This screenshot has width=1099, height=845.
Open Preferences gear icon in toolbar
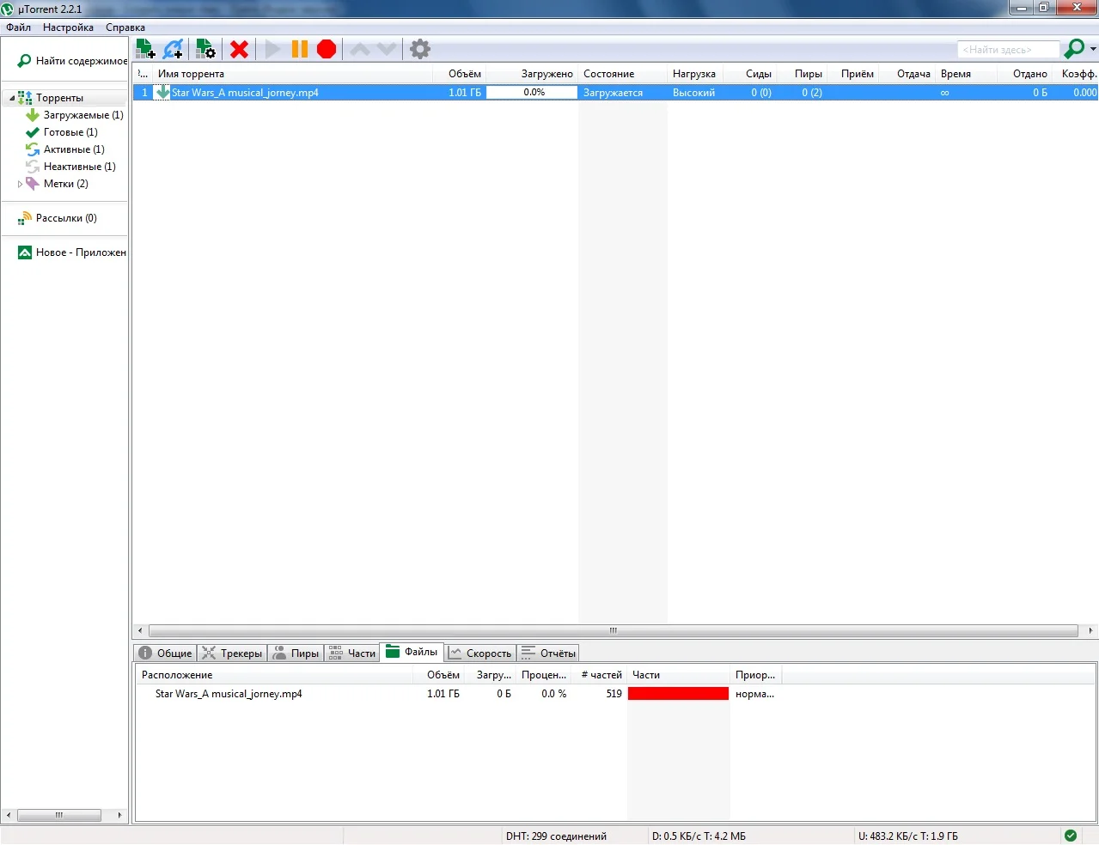click(x=420, y=49)
